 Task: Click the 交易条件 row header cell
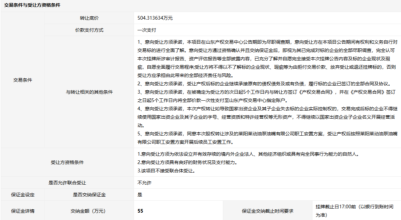click(23, 80)
